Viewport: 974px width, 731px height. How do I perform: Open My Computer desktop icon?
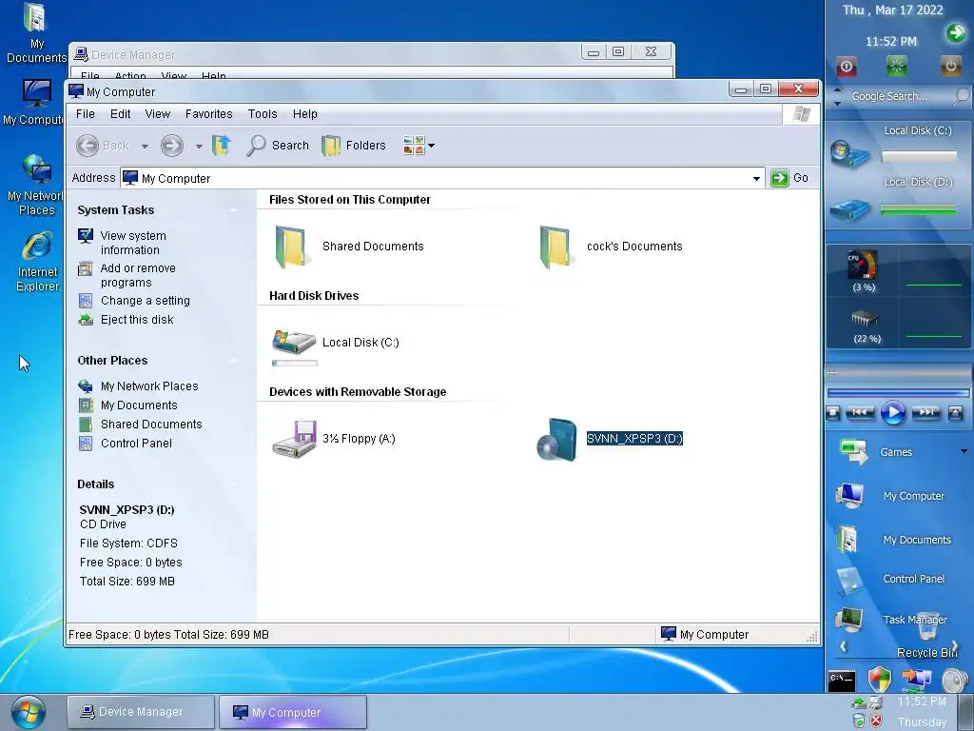pos(34,102)
